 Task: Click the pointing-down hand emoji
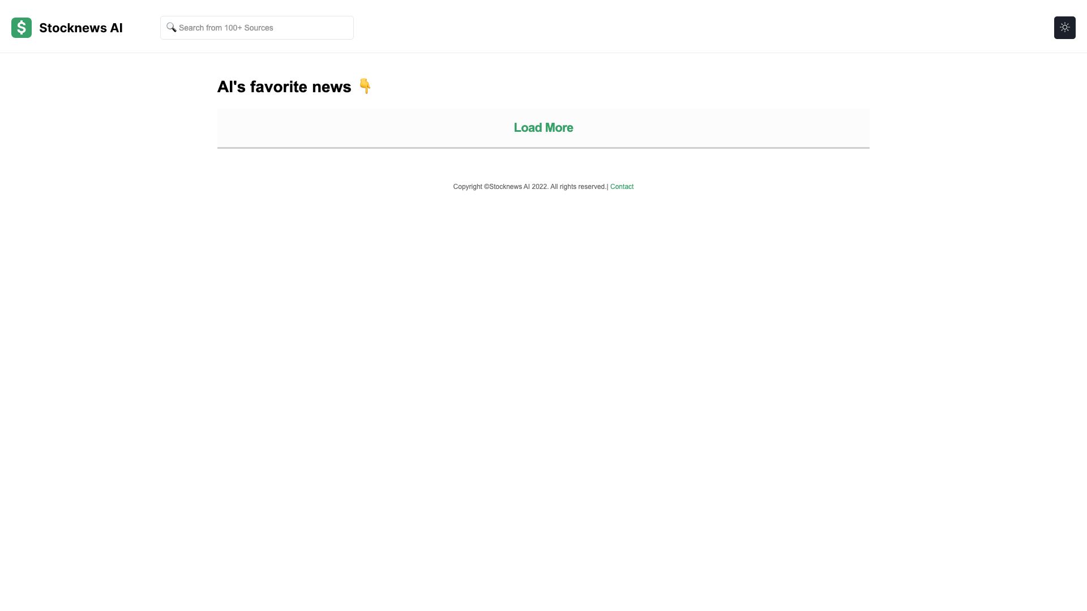point(365,86)
